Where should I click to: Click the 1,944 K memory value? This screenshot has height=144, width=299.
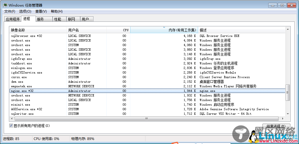190,91
